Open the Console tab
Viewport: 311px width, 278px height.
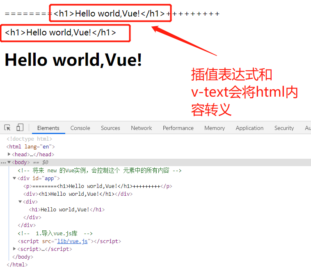point(80,128)
